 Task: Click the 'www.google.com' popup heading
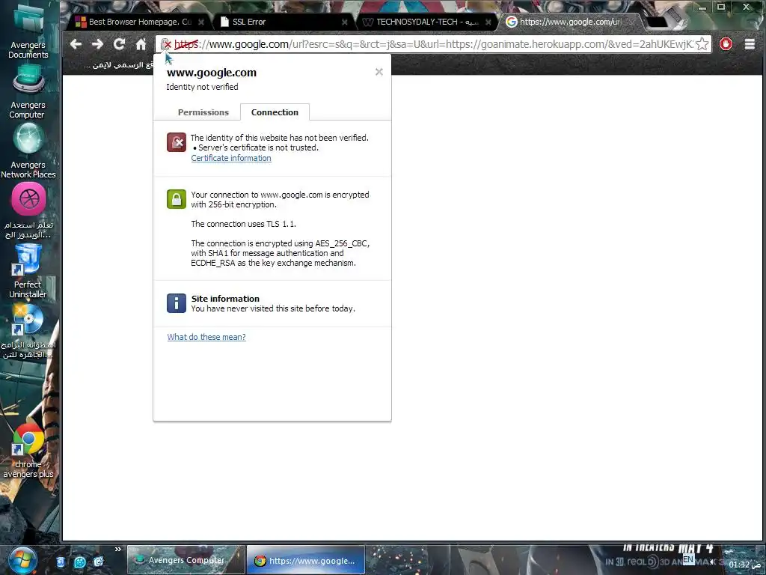(x=212, y=73)
